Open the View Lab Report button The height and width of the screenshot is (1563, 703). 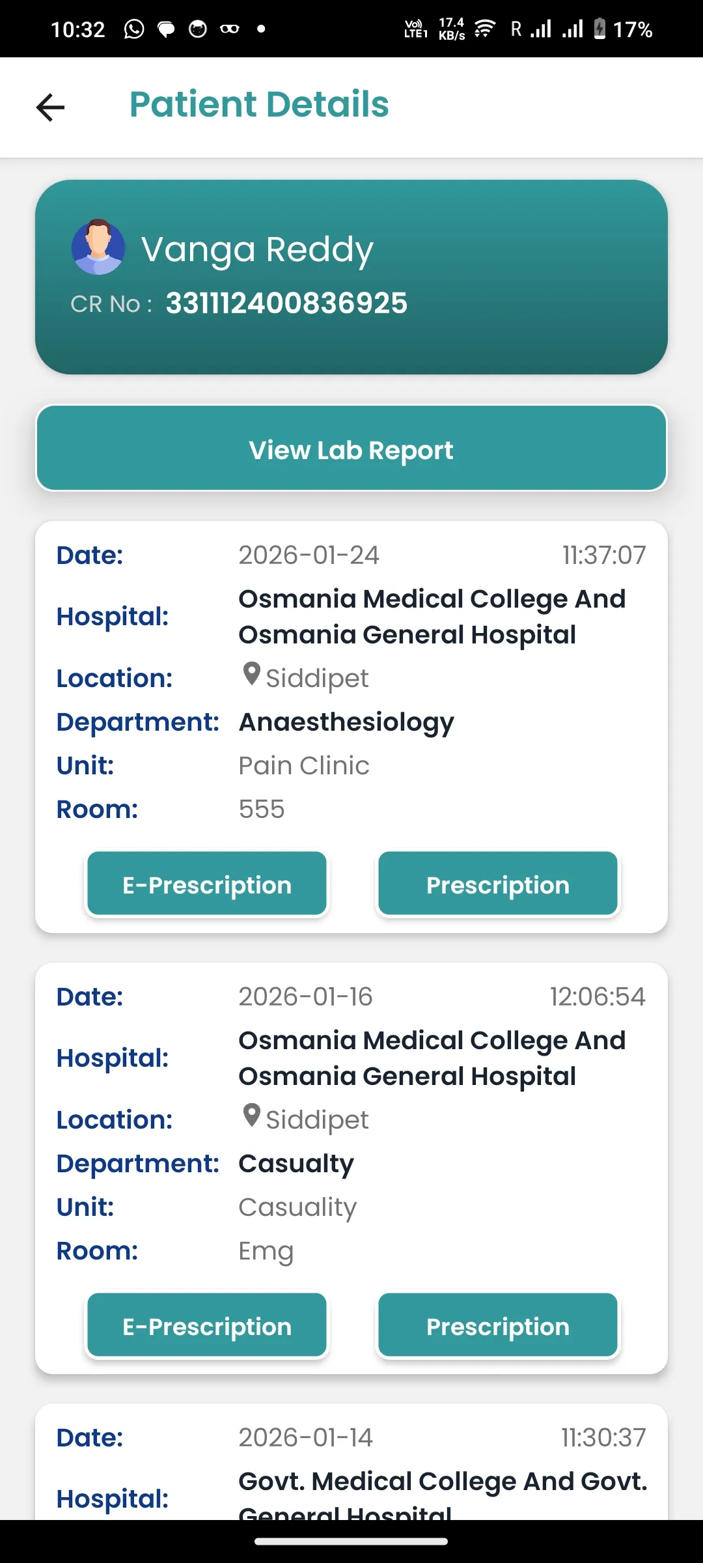coord(351,449)
